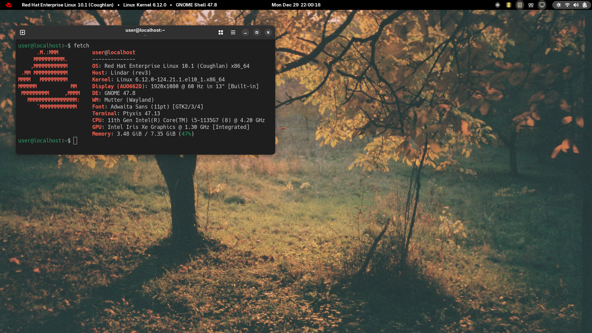Click the Red Hat Enterprise Linux 10.1 label
The image size is (592, 333).
click(68, 5)
